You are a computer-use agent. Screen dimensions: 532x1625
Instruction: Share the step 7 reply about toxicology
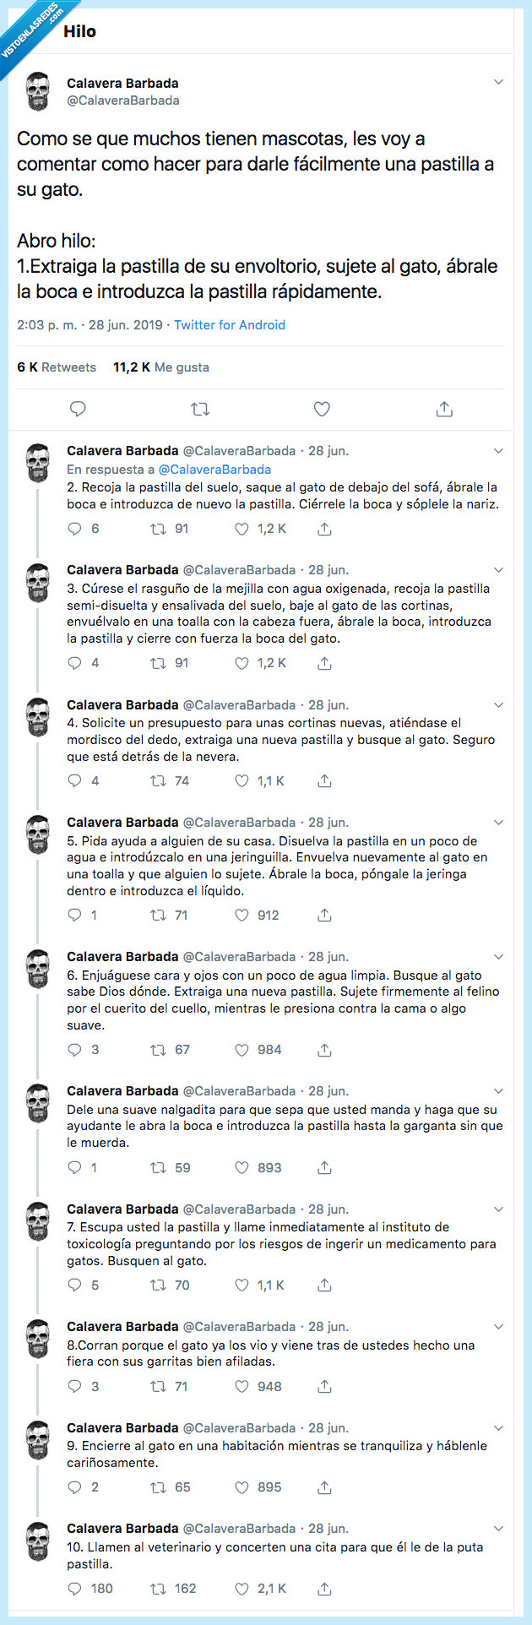tap(324, 1285)
